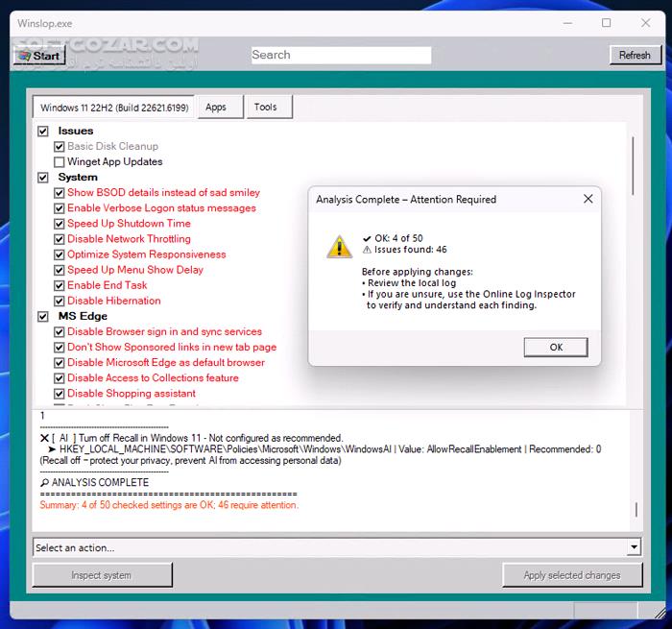Uncheck Disable Hibernation option

pyautogui.click(x=60, y=301)
